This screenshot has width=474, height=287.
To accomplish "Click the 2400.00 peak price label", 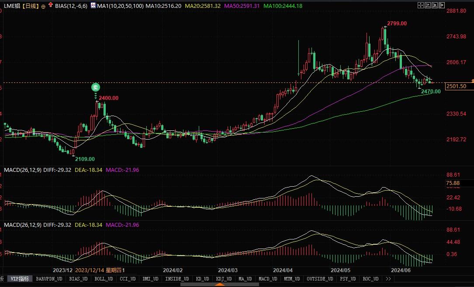I will pos(108,98).
